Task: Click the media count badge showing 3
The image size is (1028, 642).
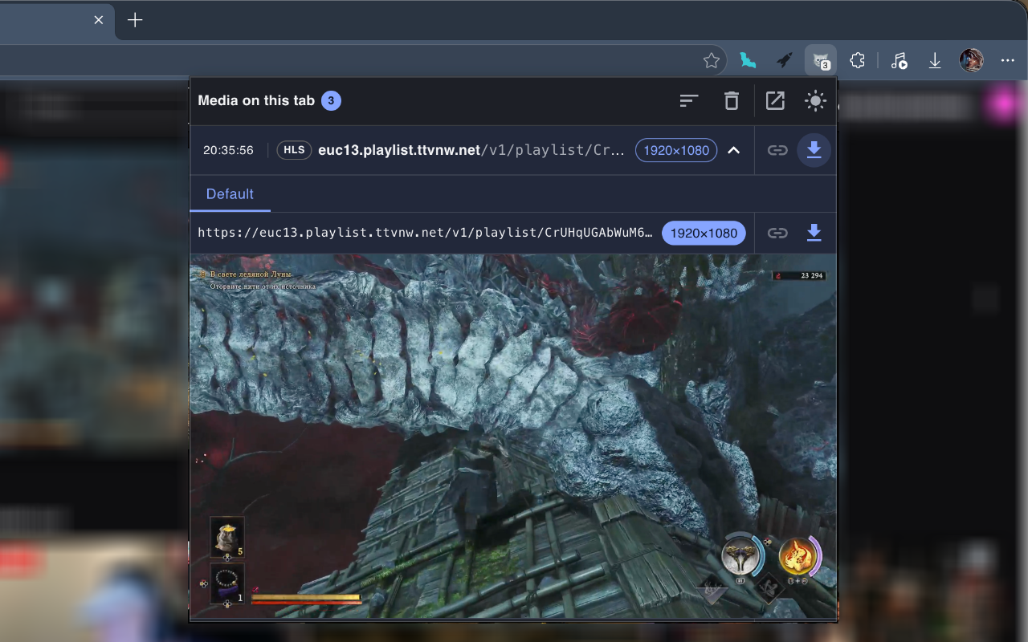Action: click(331, 100)
